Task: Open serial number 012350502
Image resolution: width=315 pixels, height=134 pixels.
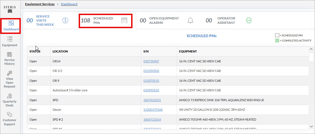Action: (151, 71)
